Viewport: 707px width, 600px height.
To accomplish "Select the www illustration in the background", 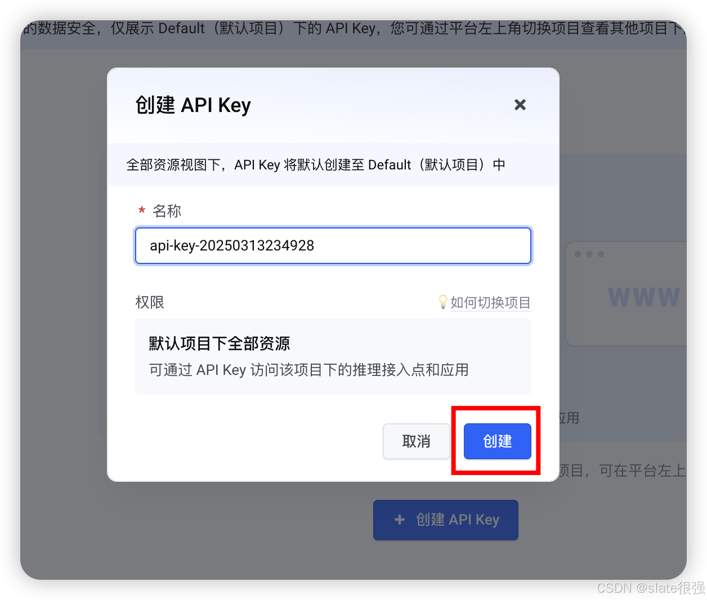I will 644,297.
